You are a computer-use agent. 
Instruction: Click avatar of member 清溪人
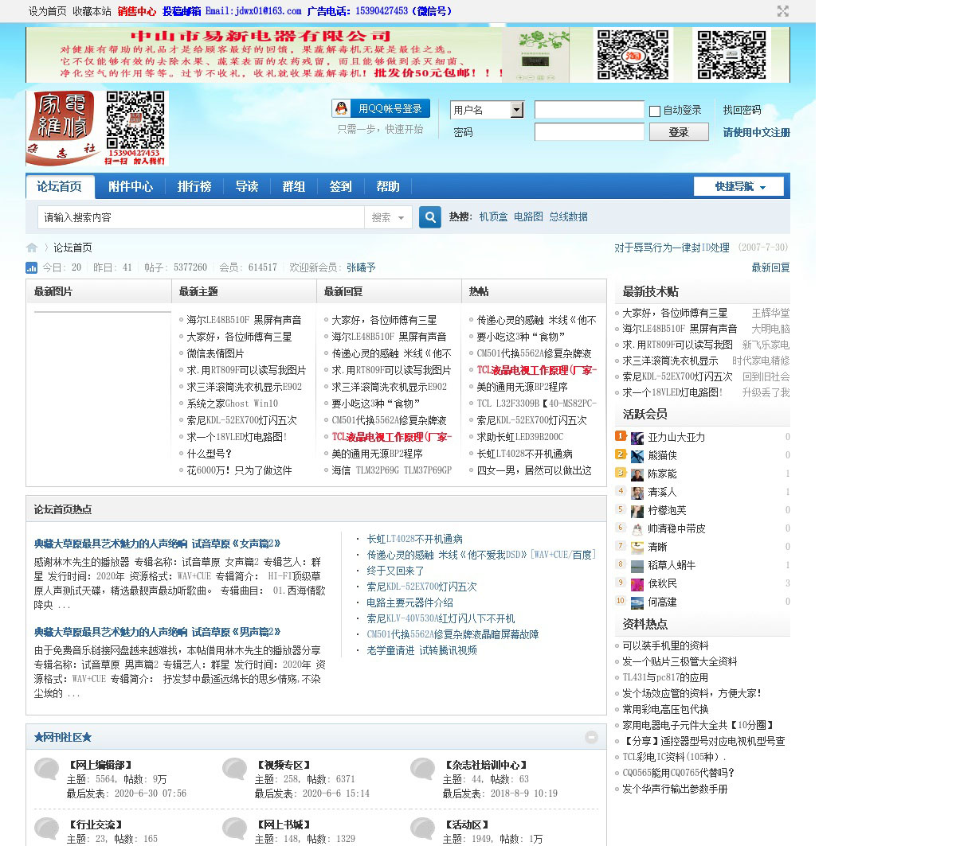(637, 493)
